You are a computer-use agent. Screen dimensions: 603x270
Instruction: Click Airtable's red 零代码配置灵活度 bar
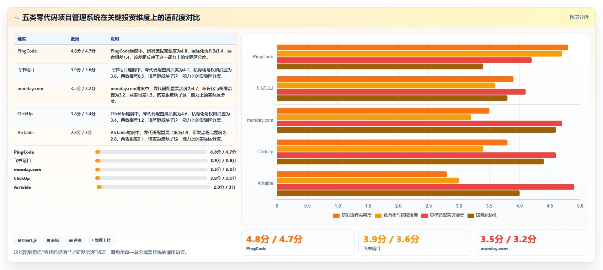tap(426, 187)
